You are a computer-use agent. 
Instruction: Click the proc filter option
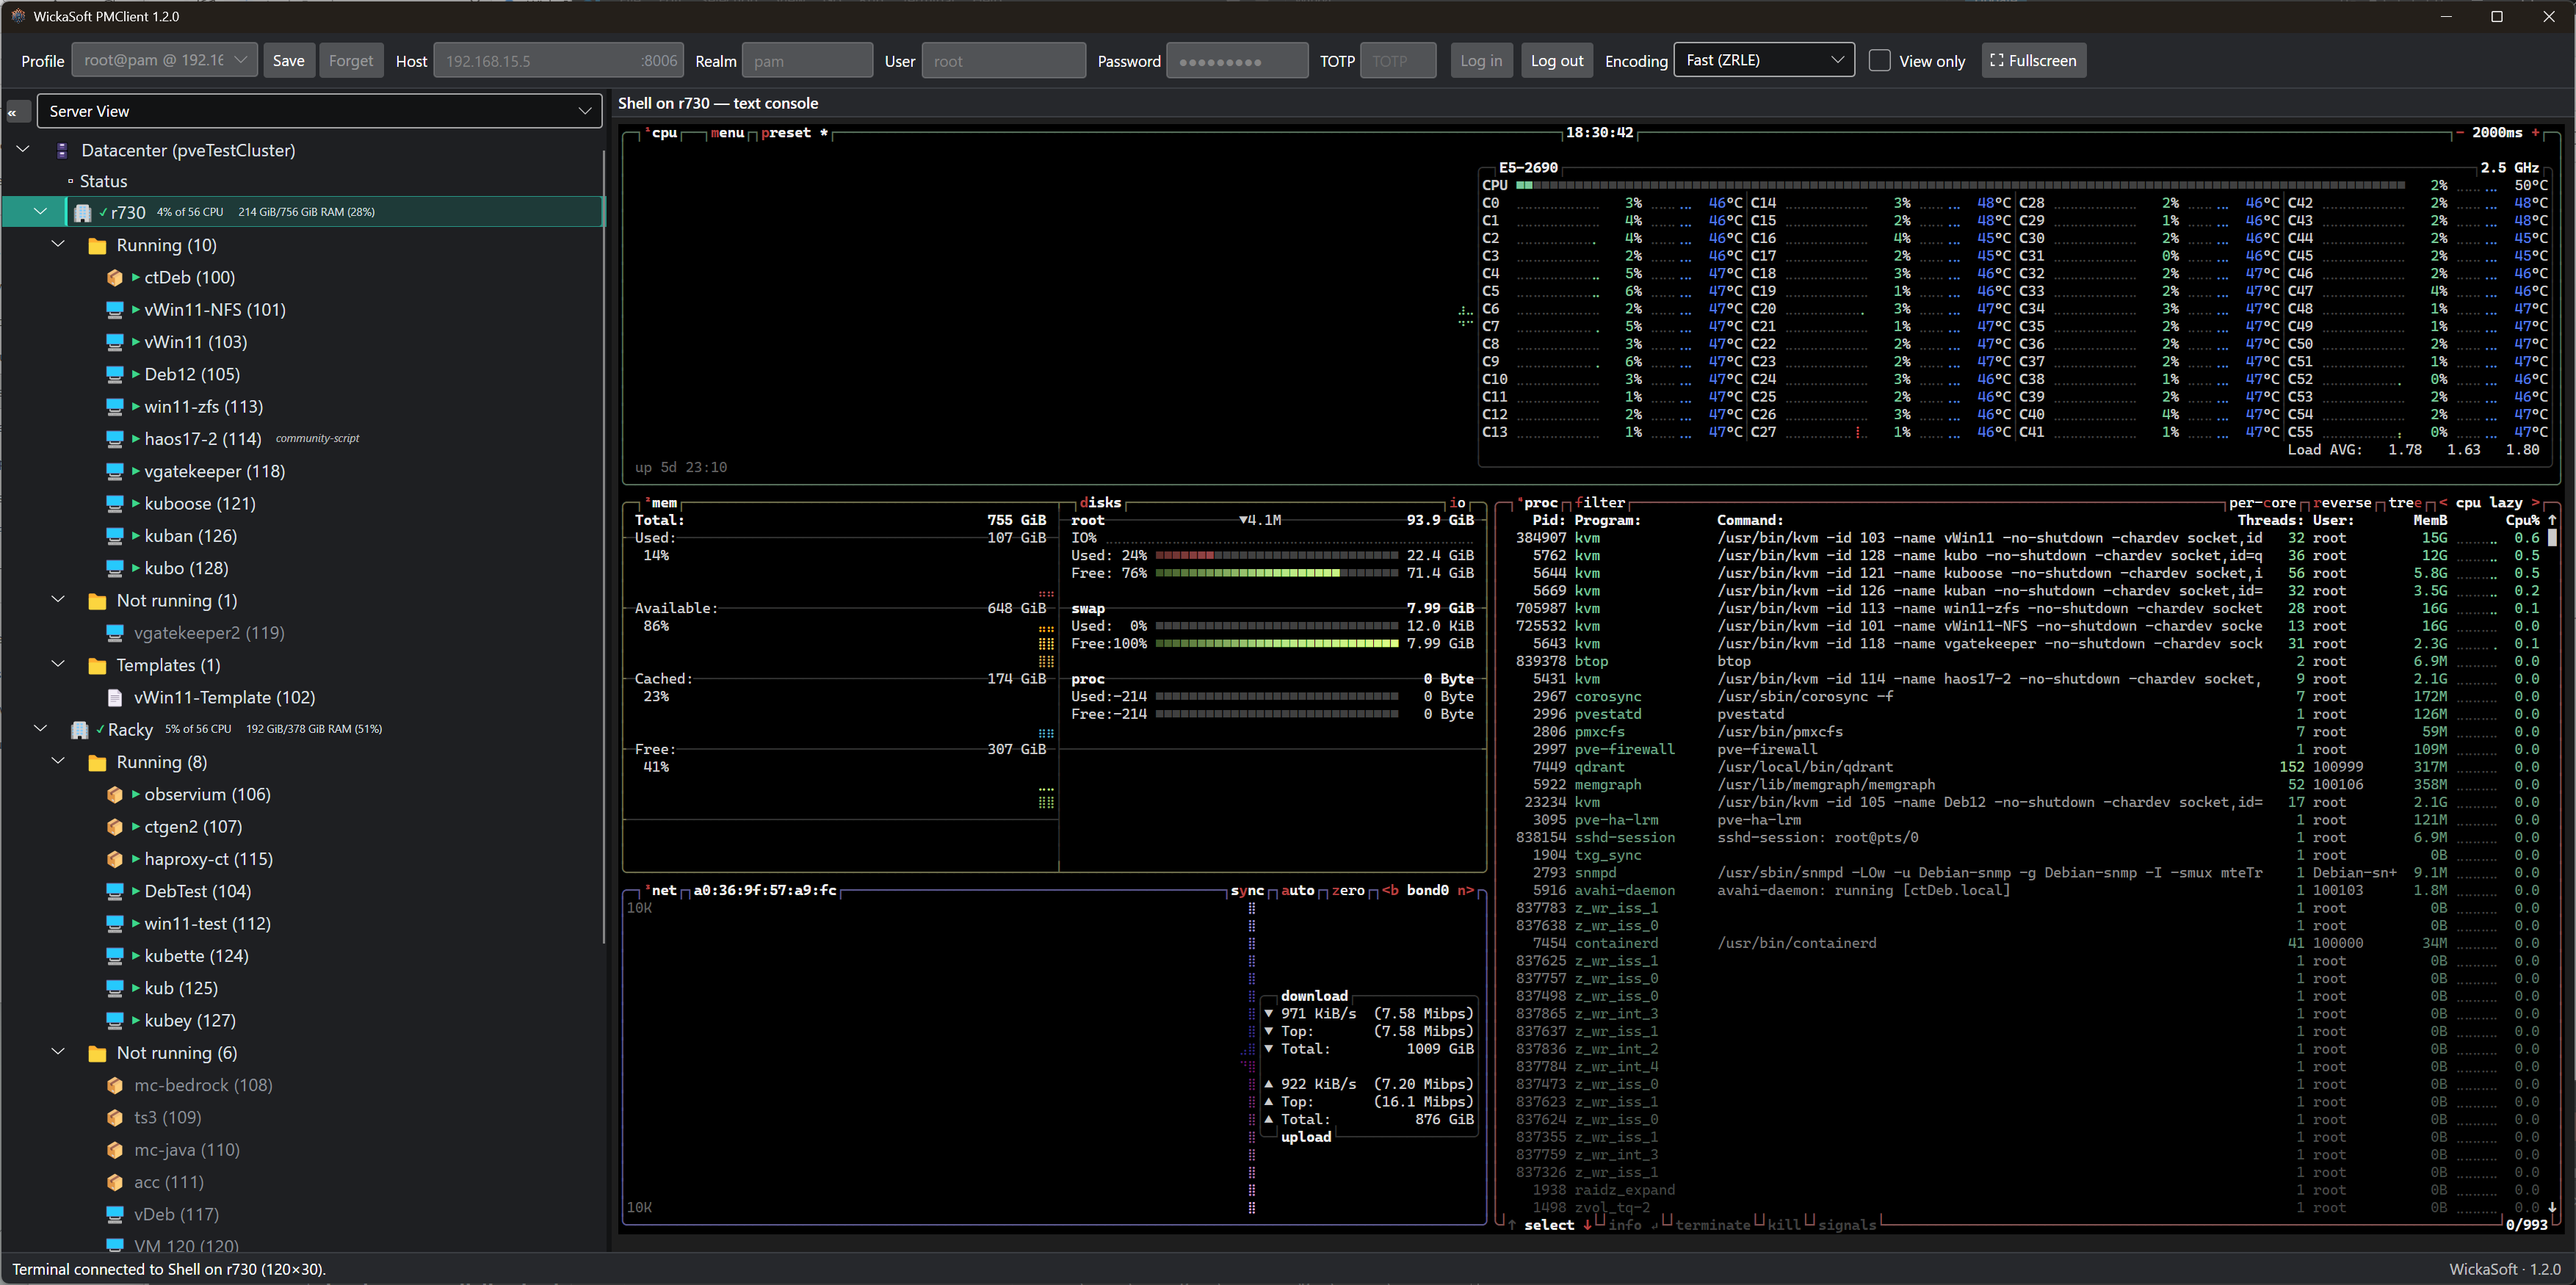1600,503
